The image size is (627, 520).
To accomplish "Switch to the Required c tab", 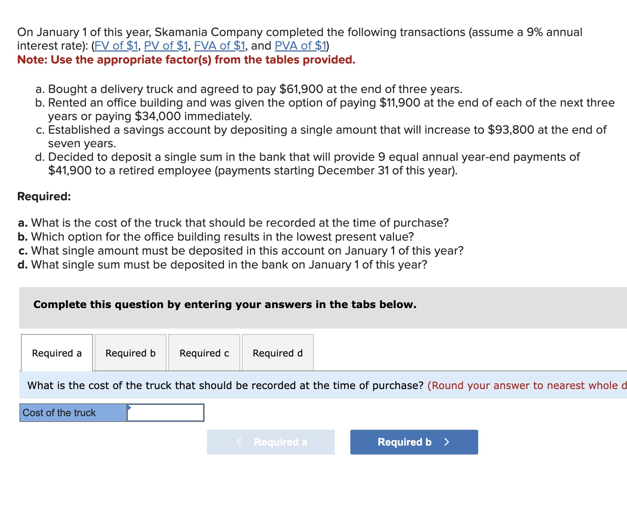I will tap(204, 353).
